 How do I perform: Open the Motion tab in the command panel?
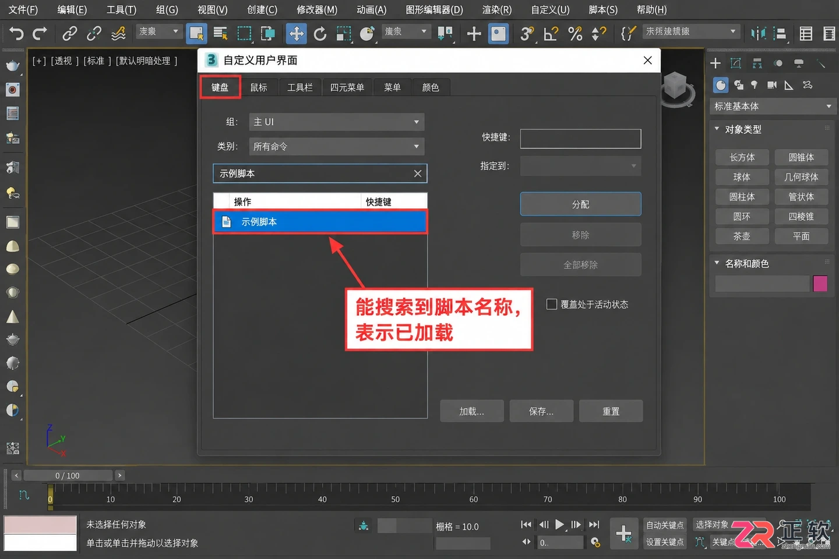(x=778, y=63)
